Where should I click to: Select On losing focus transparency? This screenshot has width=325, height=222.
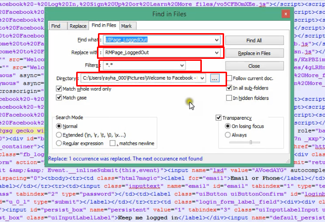tap(228, 126)
